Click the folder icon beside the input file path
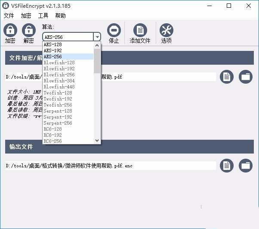Screen dimensions: 259x229 click(246, 77)
